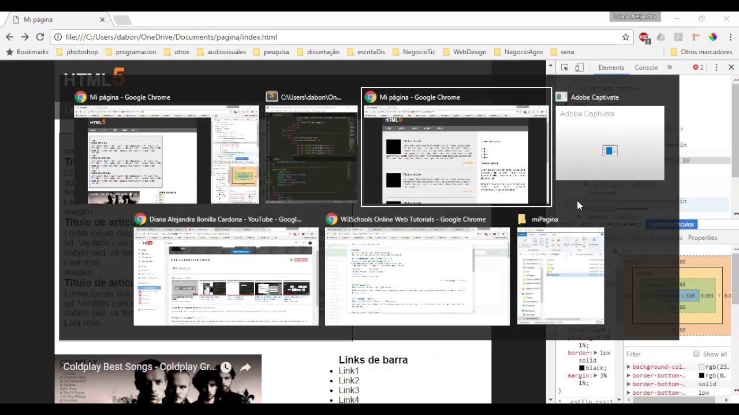This screenshot has height=415, width=739.
Task: Switch to the code editor window thumbnail
Action: (311, 154)
